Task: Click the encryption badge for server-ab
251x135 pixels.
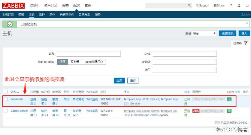Action: coord(229,99)
